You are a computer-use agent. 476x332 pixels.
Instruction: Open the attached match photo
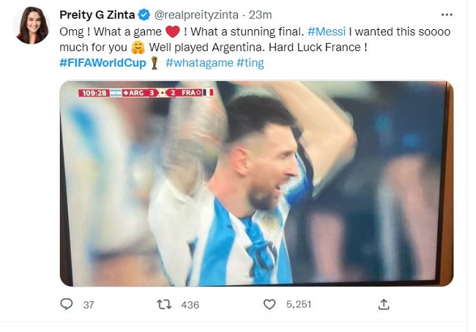point(256,183)
